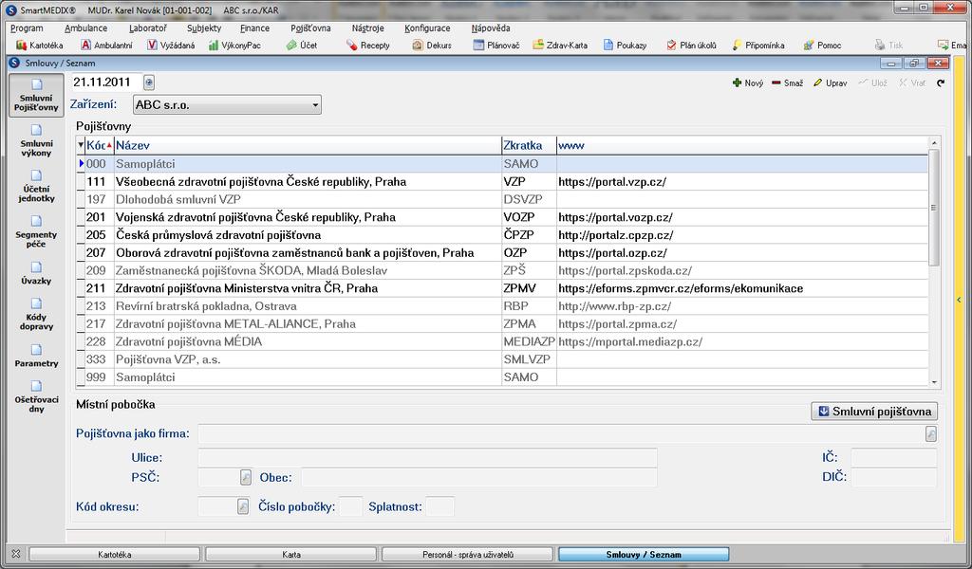Sort by the Název column header

point(308,145)
